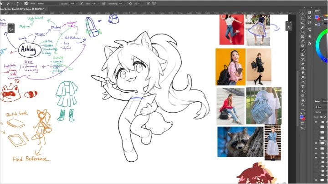Select the Eraser tool
Screen dimensions: 328x184
coord(302,64)
